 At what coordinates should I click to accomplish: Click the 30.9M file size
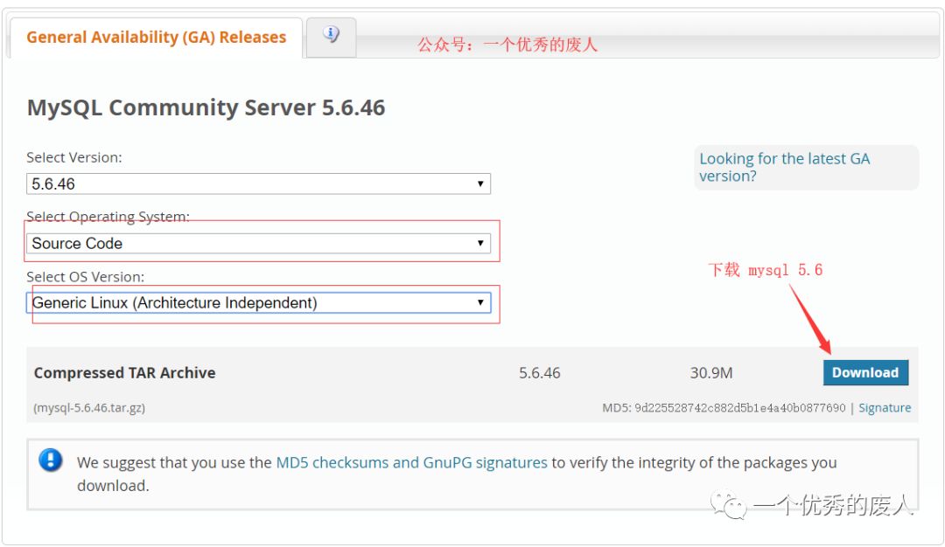(711, 373)
